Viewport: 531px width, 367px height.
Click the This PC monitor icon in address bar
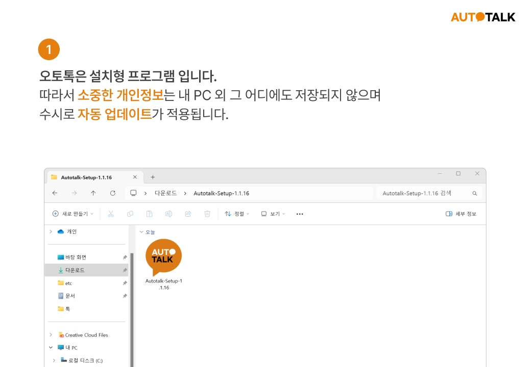click(133, 193)
